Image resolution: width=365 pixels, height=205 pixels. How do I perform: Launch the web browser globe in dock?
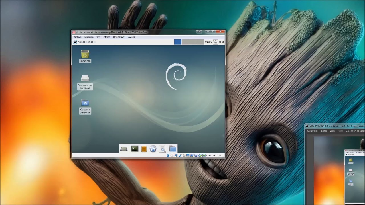(x=153, y=149)
